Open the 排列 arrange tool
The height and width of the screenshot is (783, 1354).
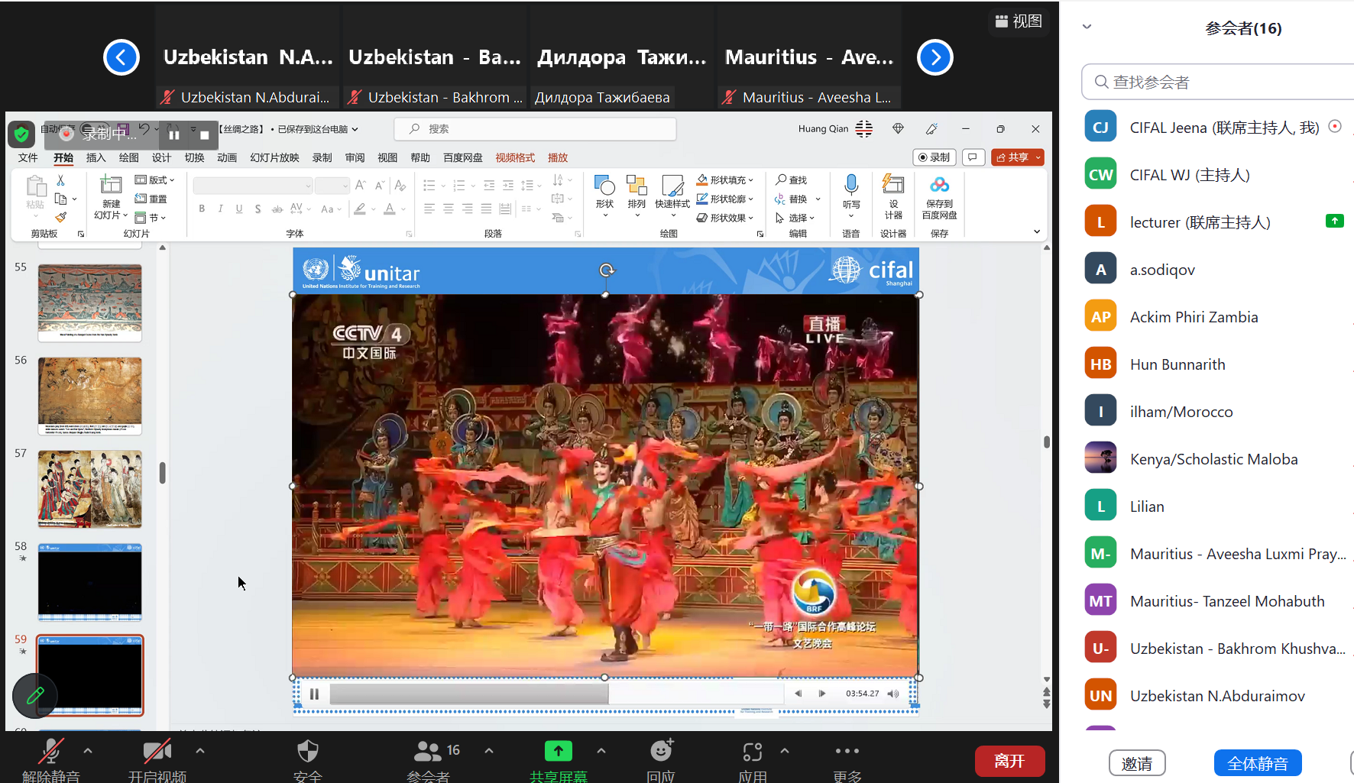637,195
